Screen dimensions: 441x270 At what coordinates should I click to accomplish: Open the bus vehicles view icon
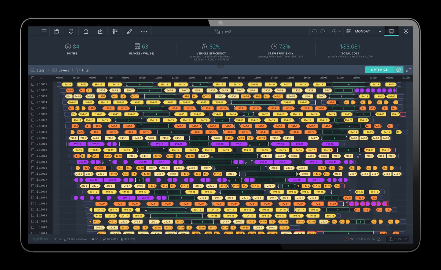391,31
